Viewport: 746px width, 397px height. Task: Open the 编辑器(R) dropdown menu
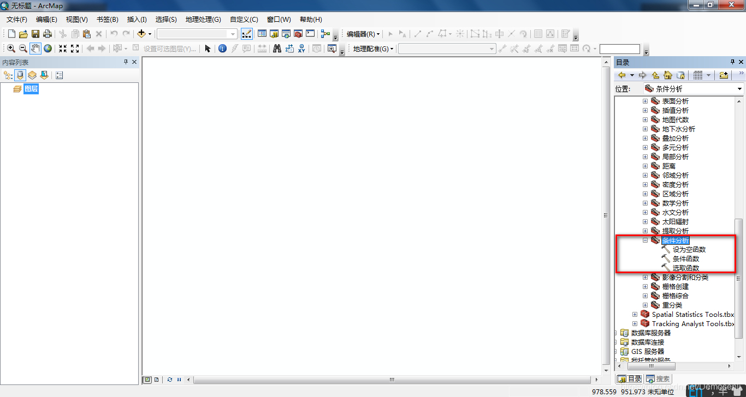pos(363,34)
